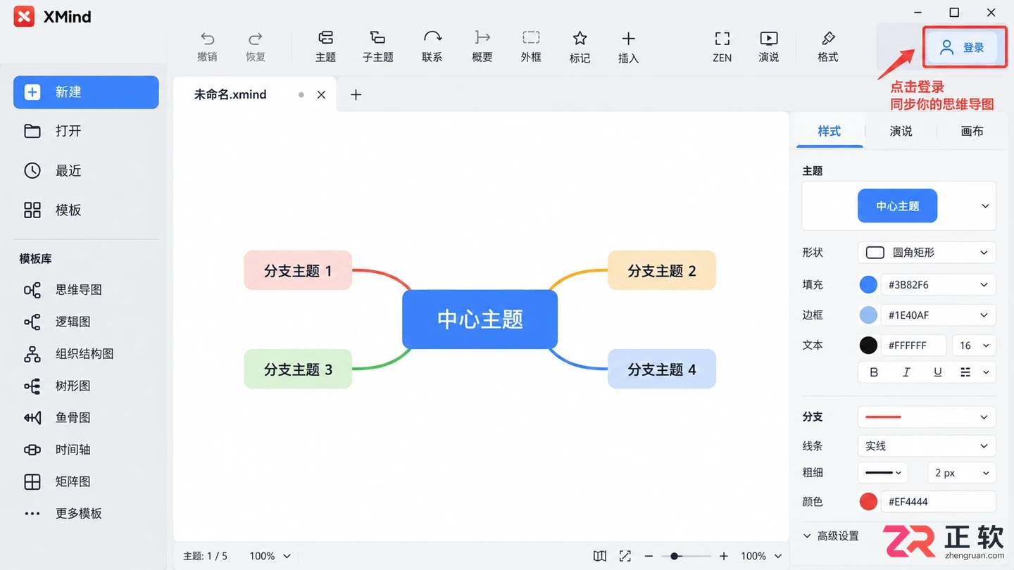The height and width of the screenshot is (570, 1014).
Task: Select the 未命名.xmind document tab
Action: coord(230,95)
